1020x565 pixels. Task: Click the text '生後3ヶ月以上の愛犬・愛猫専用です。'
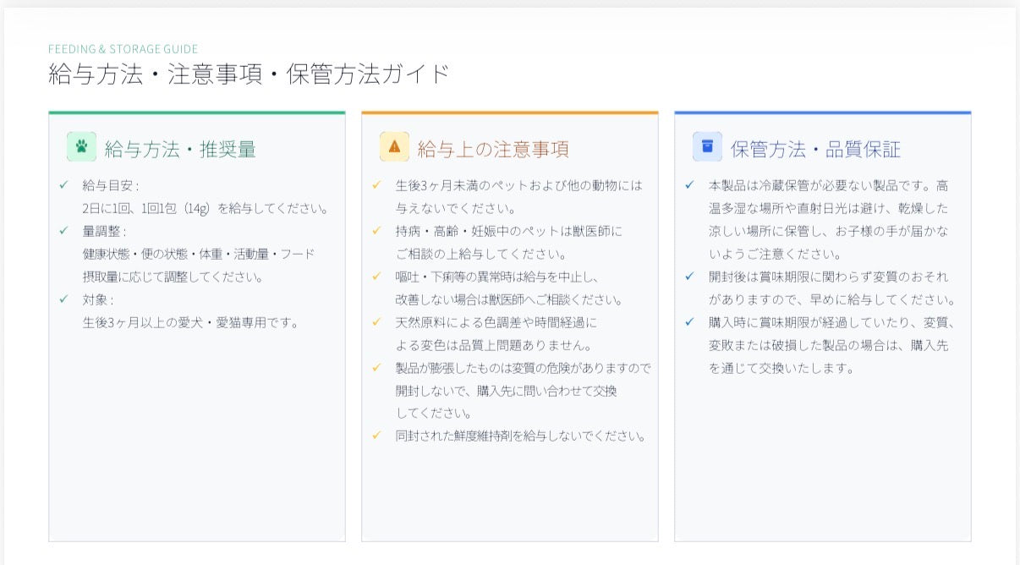(191, 322)
